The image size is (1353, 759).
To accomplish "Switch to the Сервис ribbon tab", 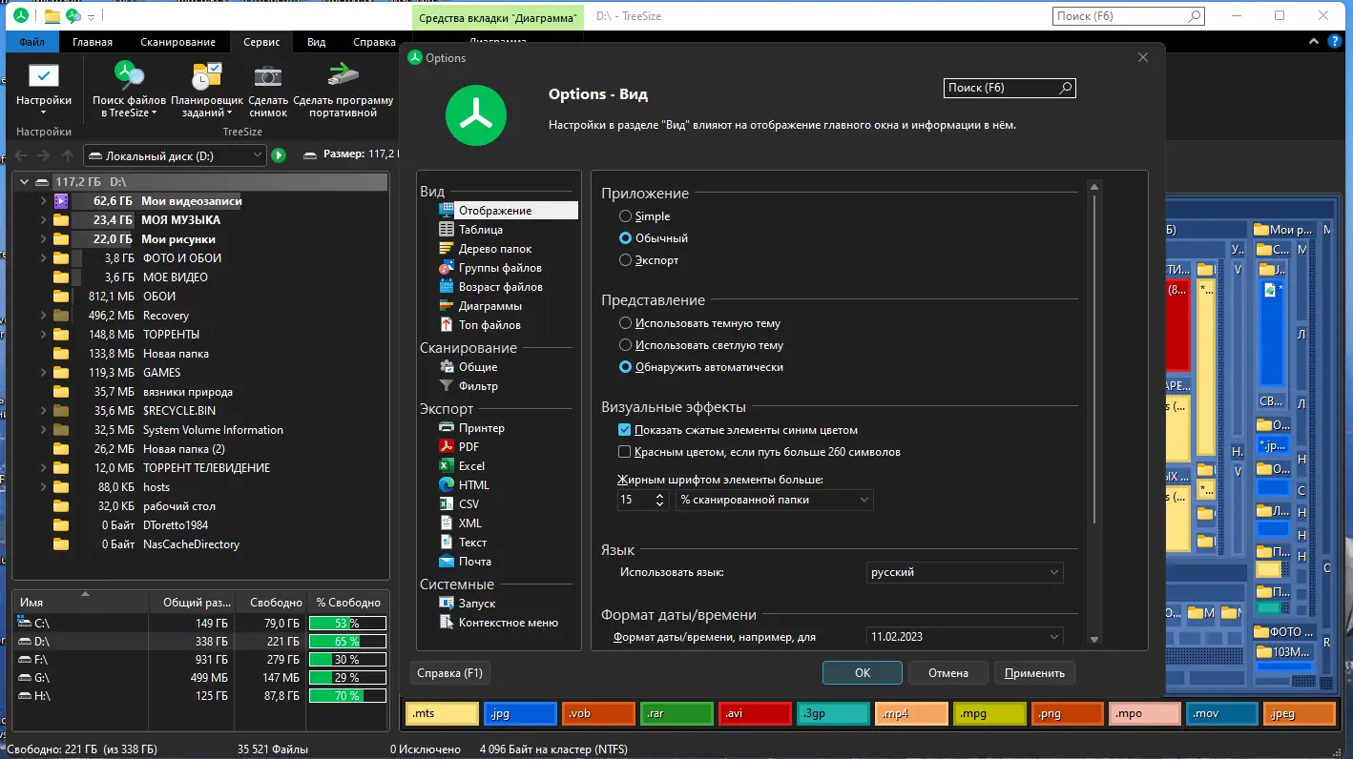I will 261,42.
